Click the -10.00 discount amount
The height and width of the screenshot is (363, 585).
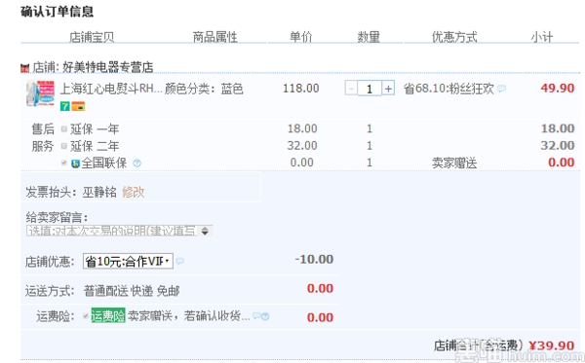click(314, 260)
